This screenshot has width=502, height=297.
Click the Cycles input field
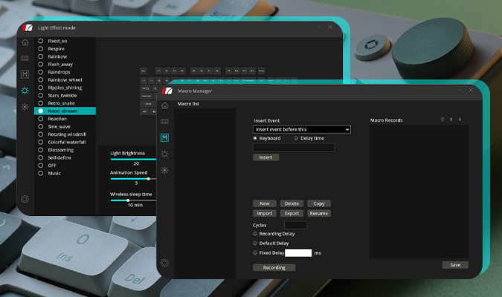pyautogui.click(x=295, y=225)
